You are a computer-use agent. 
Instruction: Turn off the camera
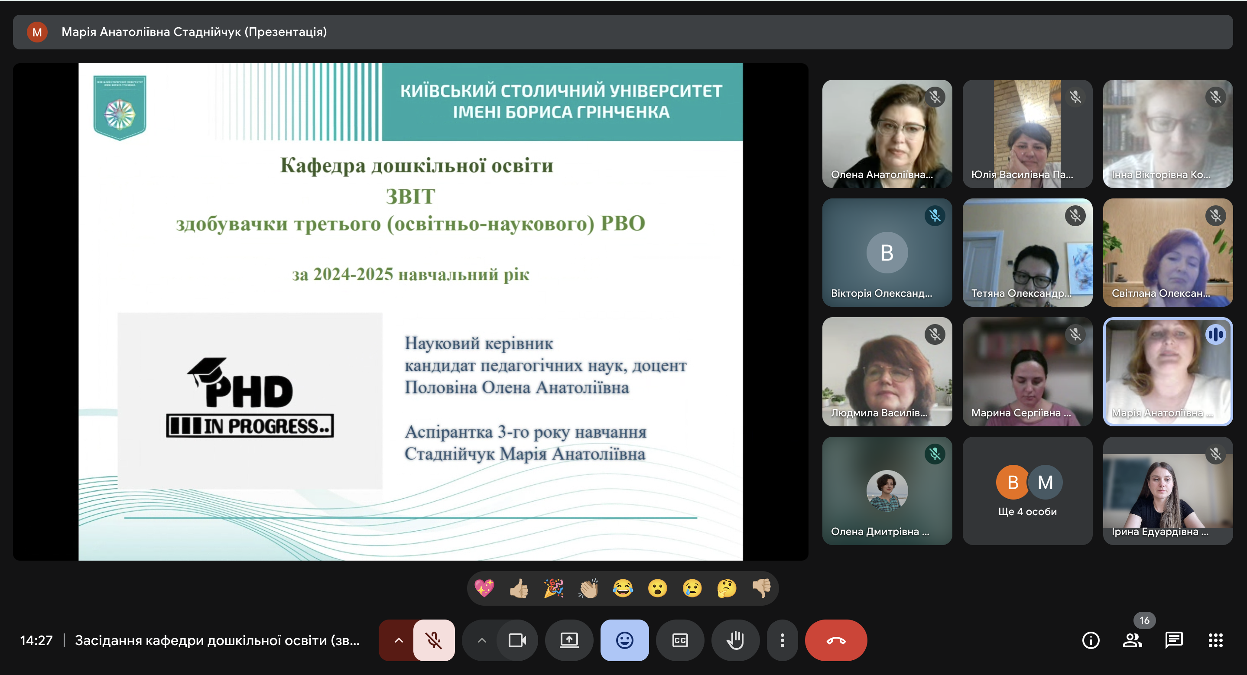(517, 640)
